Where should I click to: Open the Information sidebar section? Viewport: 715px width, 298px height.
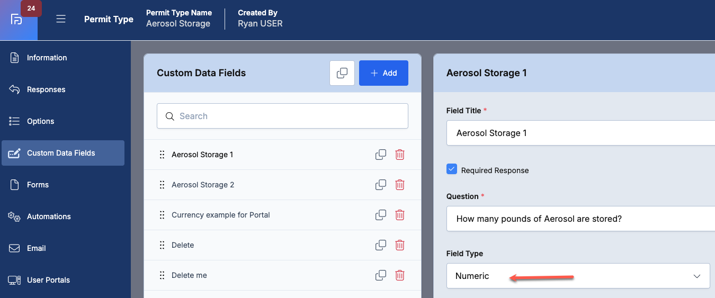(62, 58)
